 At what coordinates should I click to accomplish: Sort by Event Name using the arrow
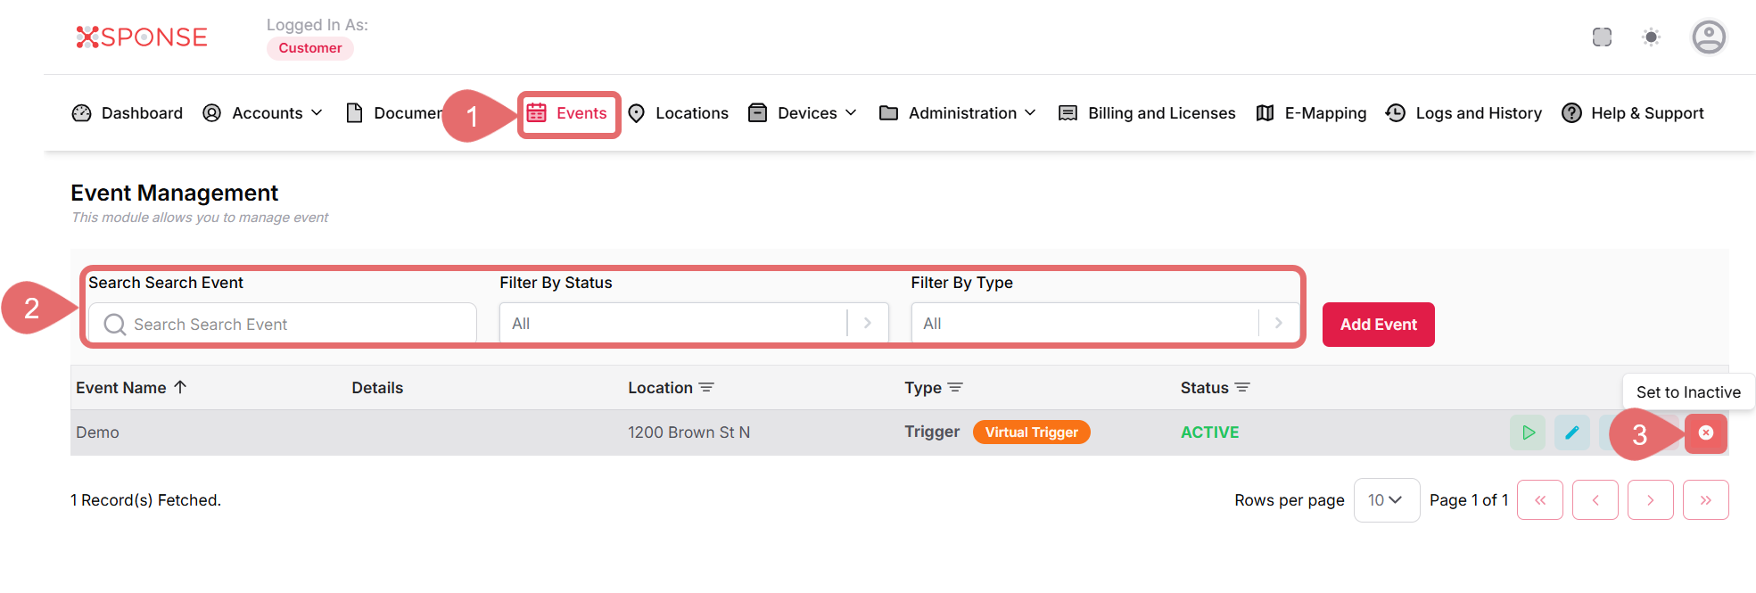180,387
